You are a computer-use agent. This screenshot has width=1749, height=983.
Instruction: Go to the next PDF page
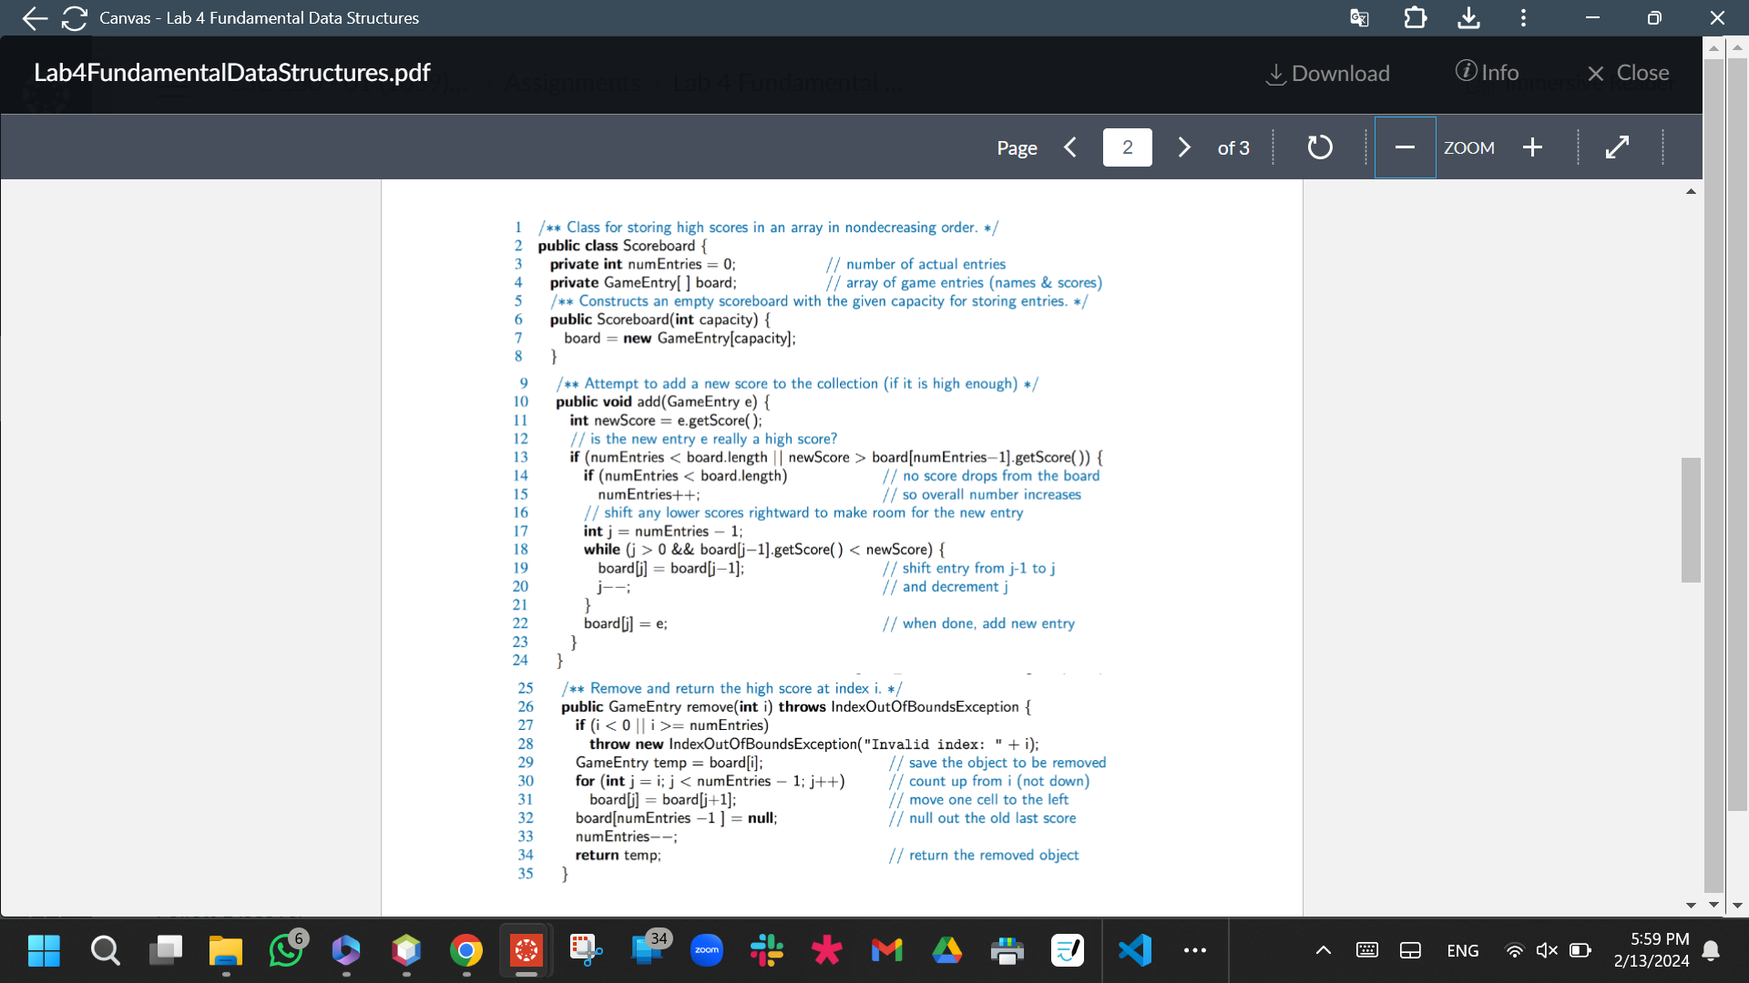pyautogui.click(x=1184, y=147)
